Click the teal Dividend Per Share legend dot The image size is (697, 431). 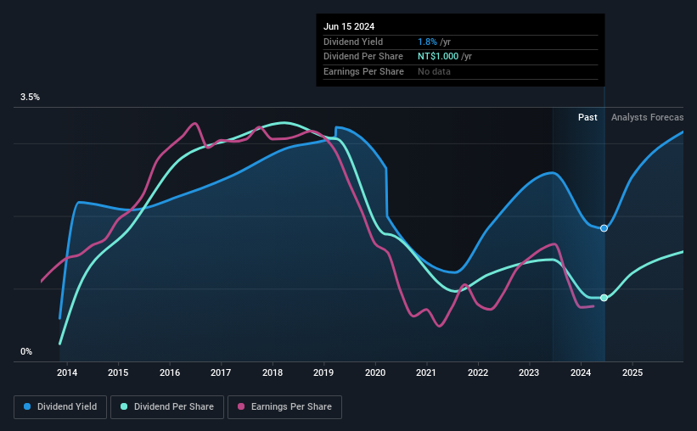pos(124,406)
